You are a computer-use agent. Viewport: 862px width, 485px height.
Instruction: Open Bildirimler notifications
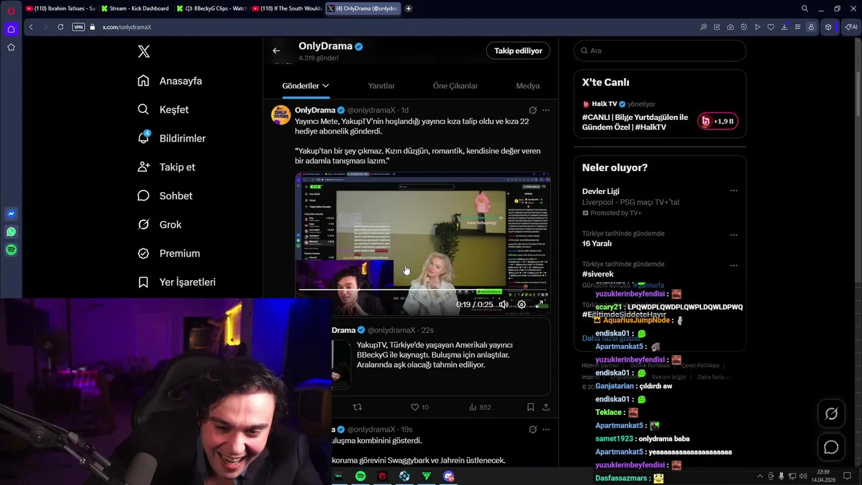(x=172, y=138)
